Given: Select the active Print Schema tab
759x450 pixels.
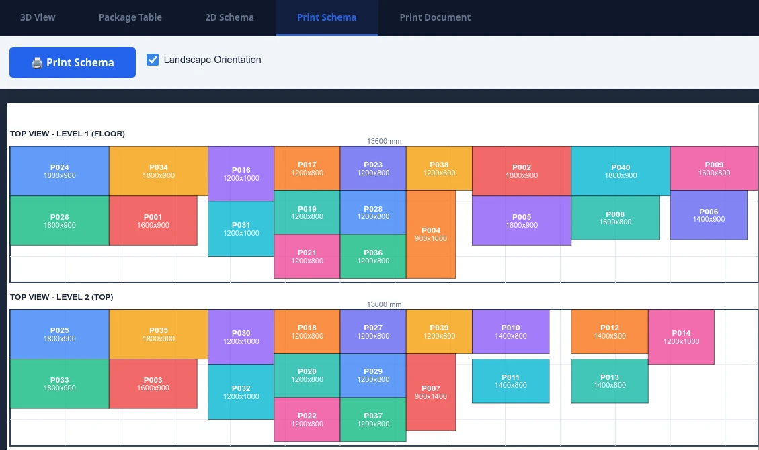Looking at the screenshot, I should coord(327,17).
